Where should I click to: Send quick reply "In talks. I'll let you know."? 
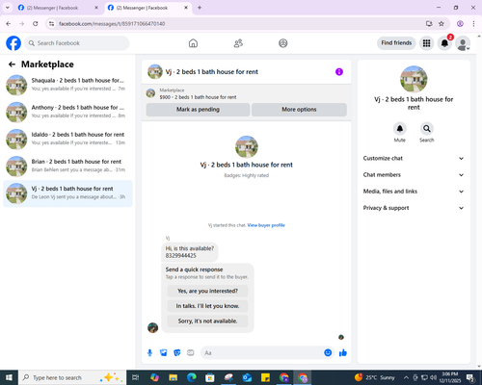click(x=207, y=306)
